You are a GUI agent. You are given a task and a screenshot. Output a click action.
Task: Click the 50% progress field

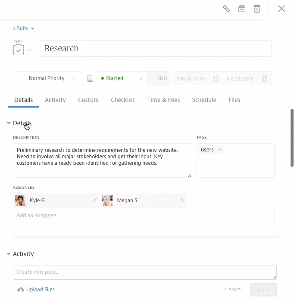[159, 78]
